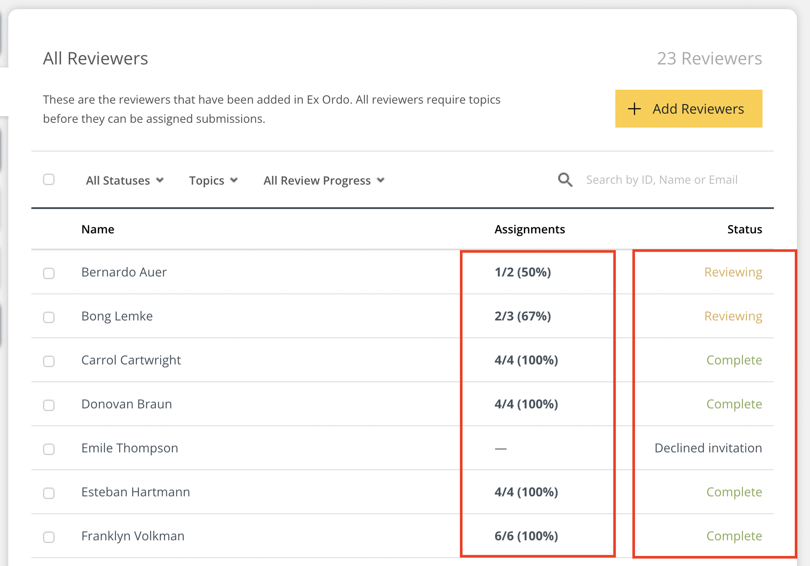The image size is (810, 566).
Task: Tick the select-all reviewers checkbox
Action: [49, 179]
